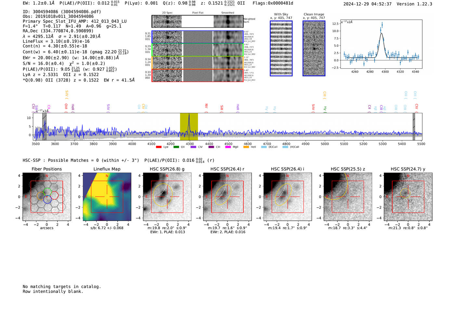455x309 pixels.
Task: Click the orange CIII] line label
Action: [324, 95]
